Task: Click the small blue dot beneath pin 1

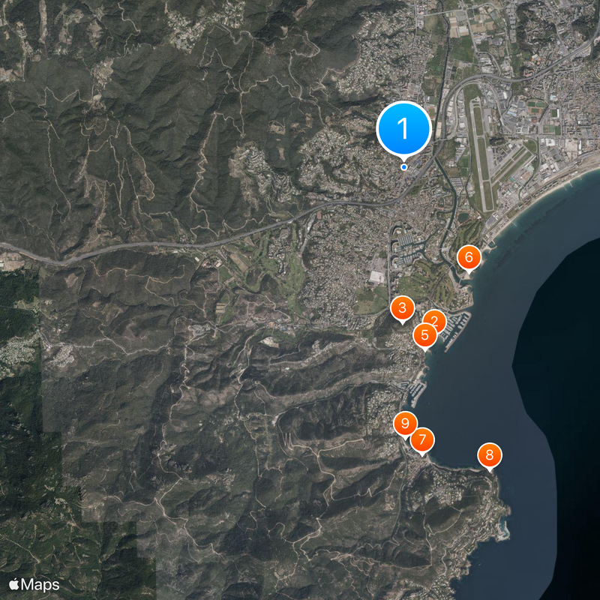Action: (x=404, y=166)
